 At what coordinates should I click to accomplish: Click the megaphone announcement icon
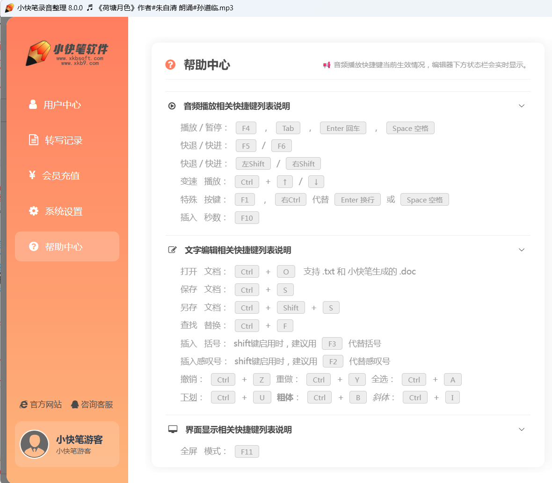pos(327,65)
